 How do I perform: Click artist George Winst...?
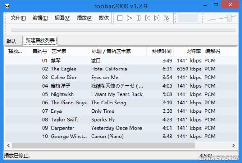pyautogui.click(x=69, y=136)
